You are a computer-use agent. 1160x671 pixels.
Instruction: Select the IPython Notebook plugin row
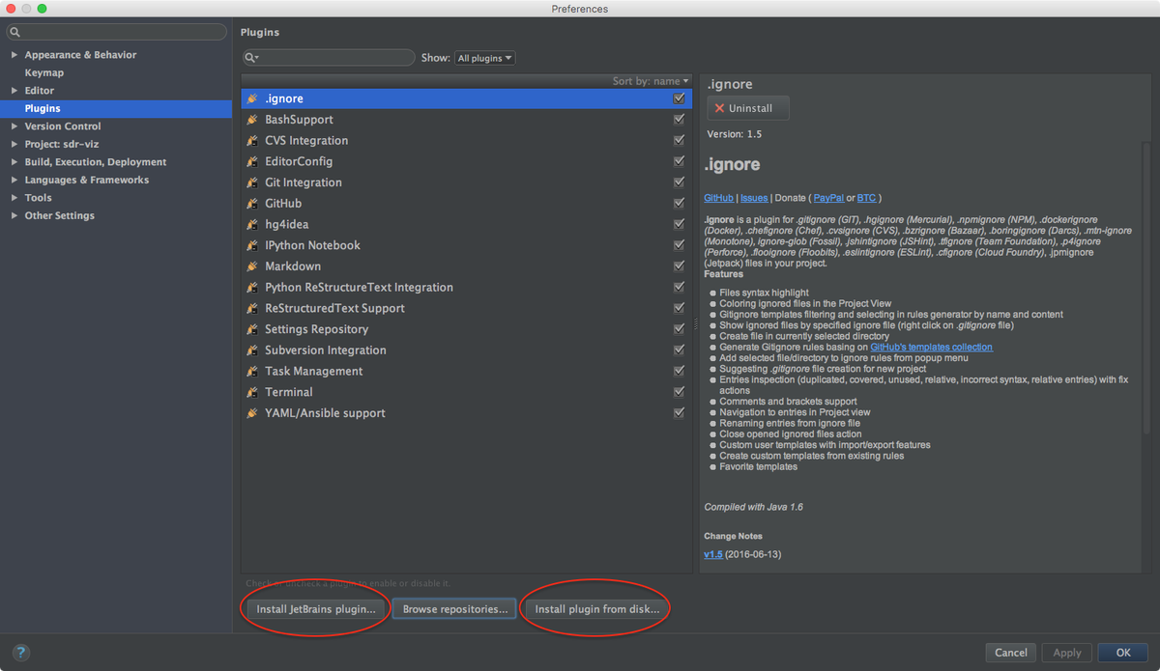point(466,245)
